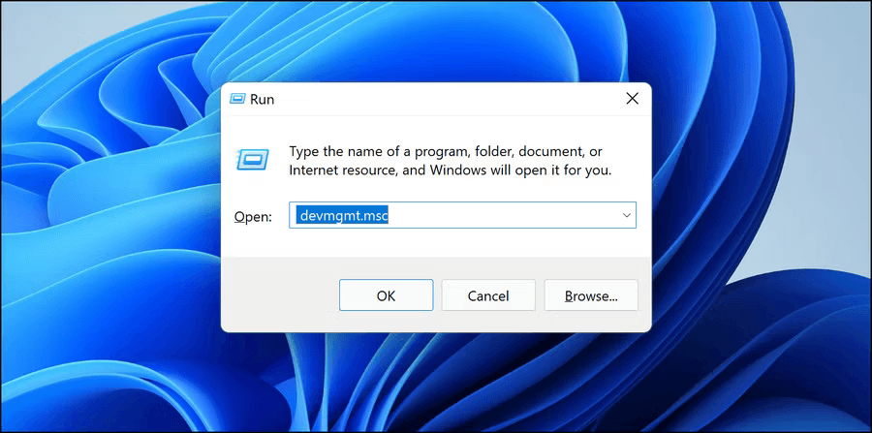The width and height of the screenshot is (872, 433).
Task: Click the highlighted devmgmt.msc text
Action: [342, 215]
